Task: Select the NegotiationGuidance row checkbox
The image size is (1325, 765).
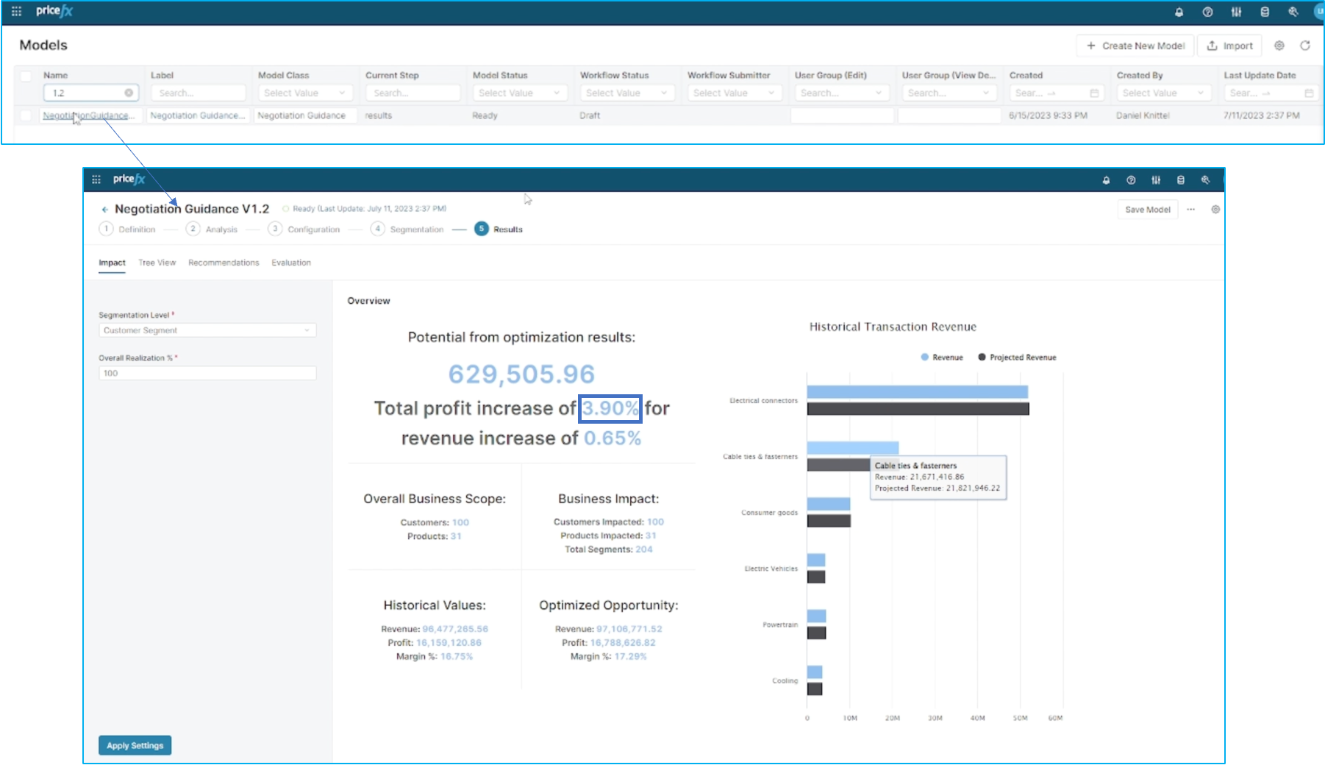Action: [26, 115]
